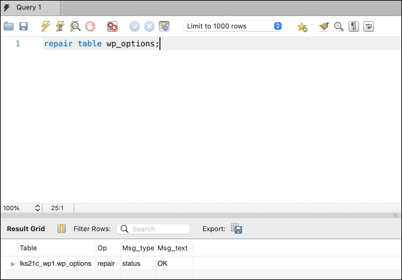
Task: Click the Result Grid label
Action: (26, 229)
